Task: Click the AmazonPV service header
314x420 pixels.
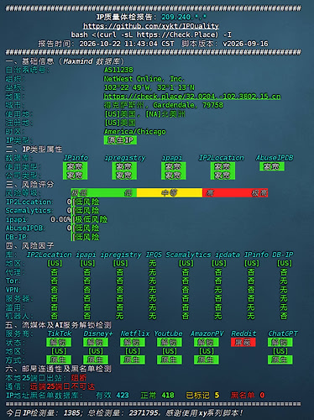Action: tap(207, 333)
